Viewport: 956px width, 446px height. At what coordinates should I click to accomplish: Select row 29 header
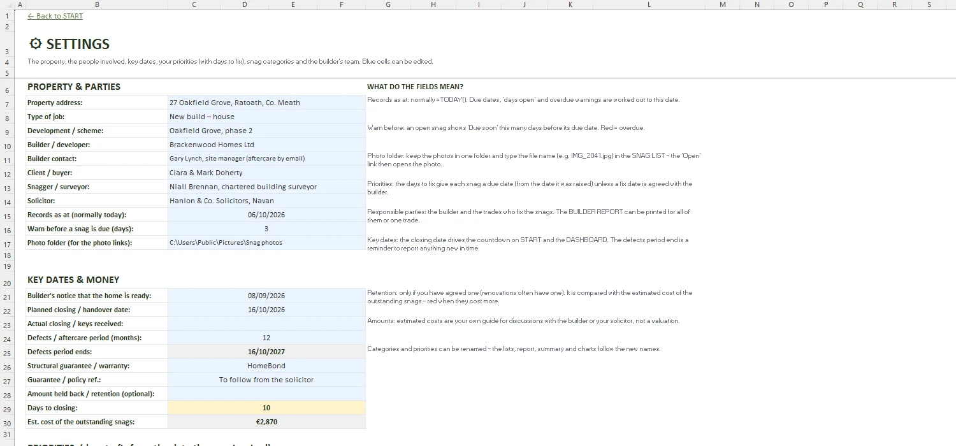coord(7,408)
